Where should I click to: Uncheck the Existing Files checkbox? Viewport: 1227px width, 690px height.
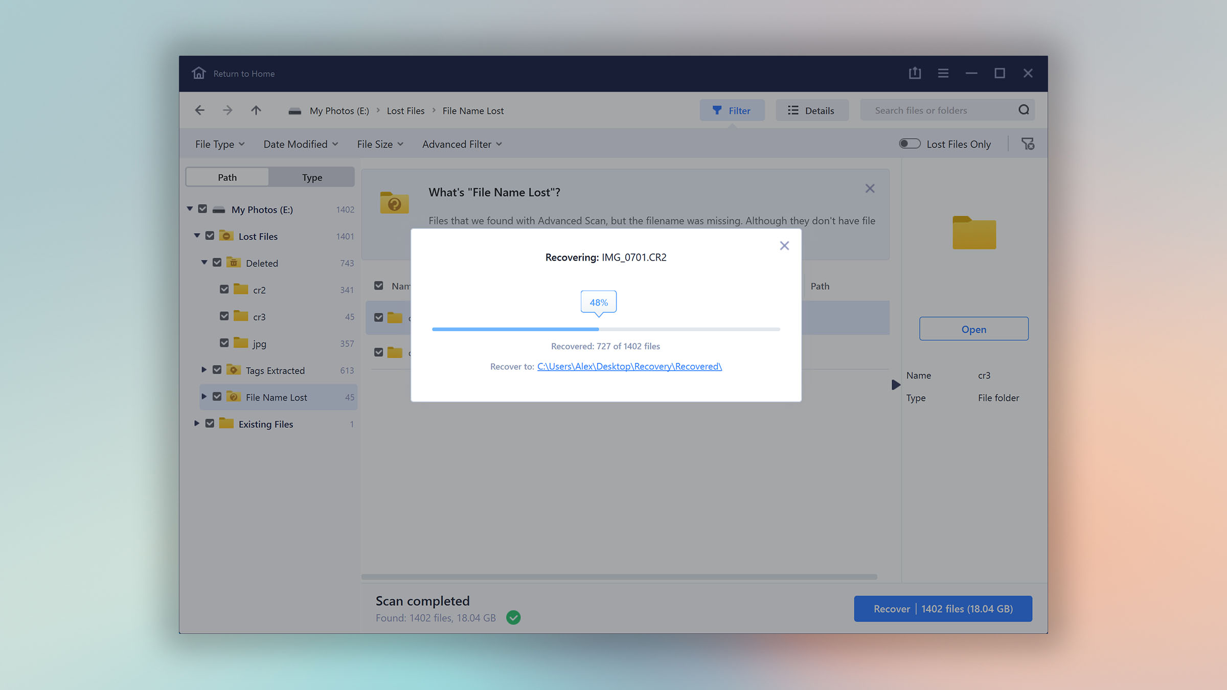tap(210, 423)
